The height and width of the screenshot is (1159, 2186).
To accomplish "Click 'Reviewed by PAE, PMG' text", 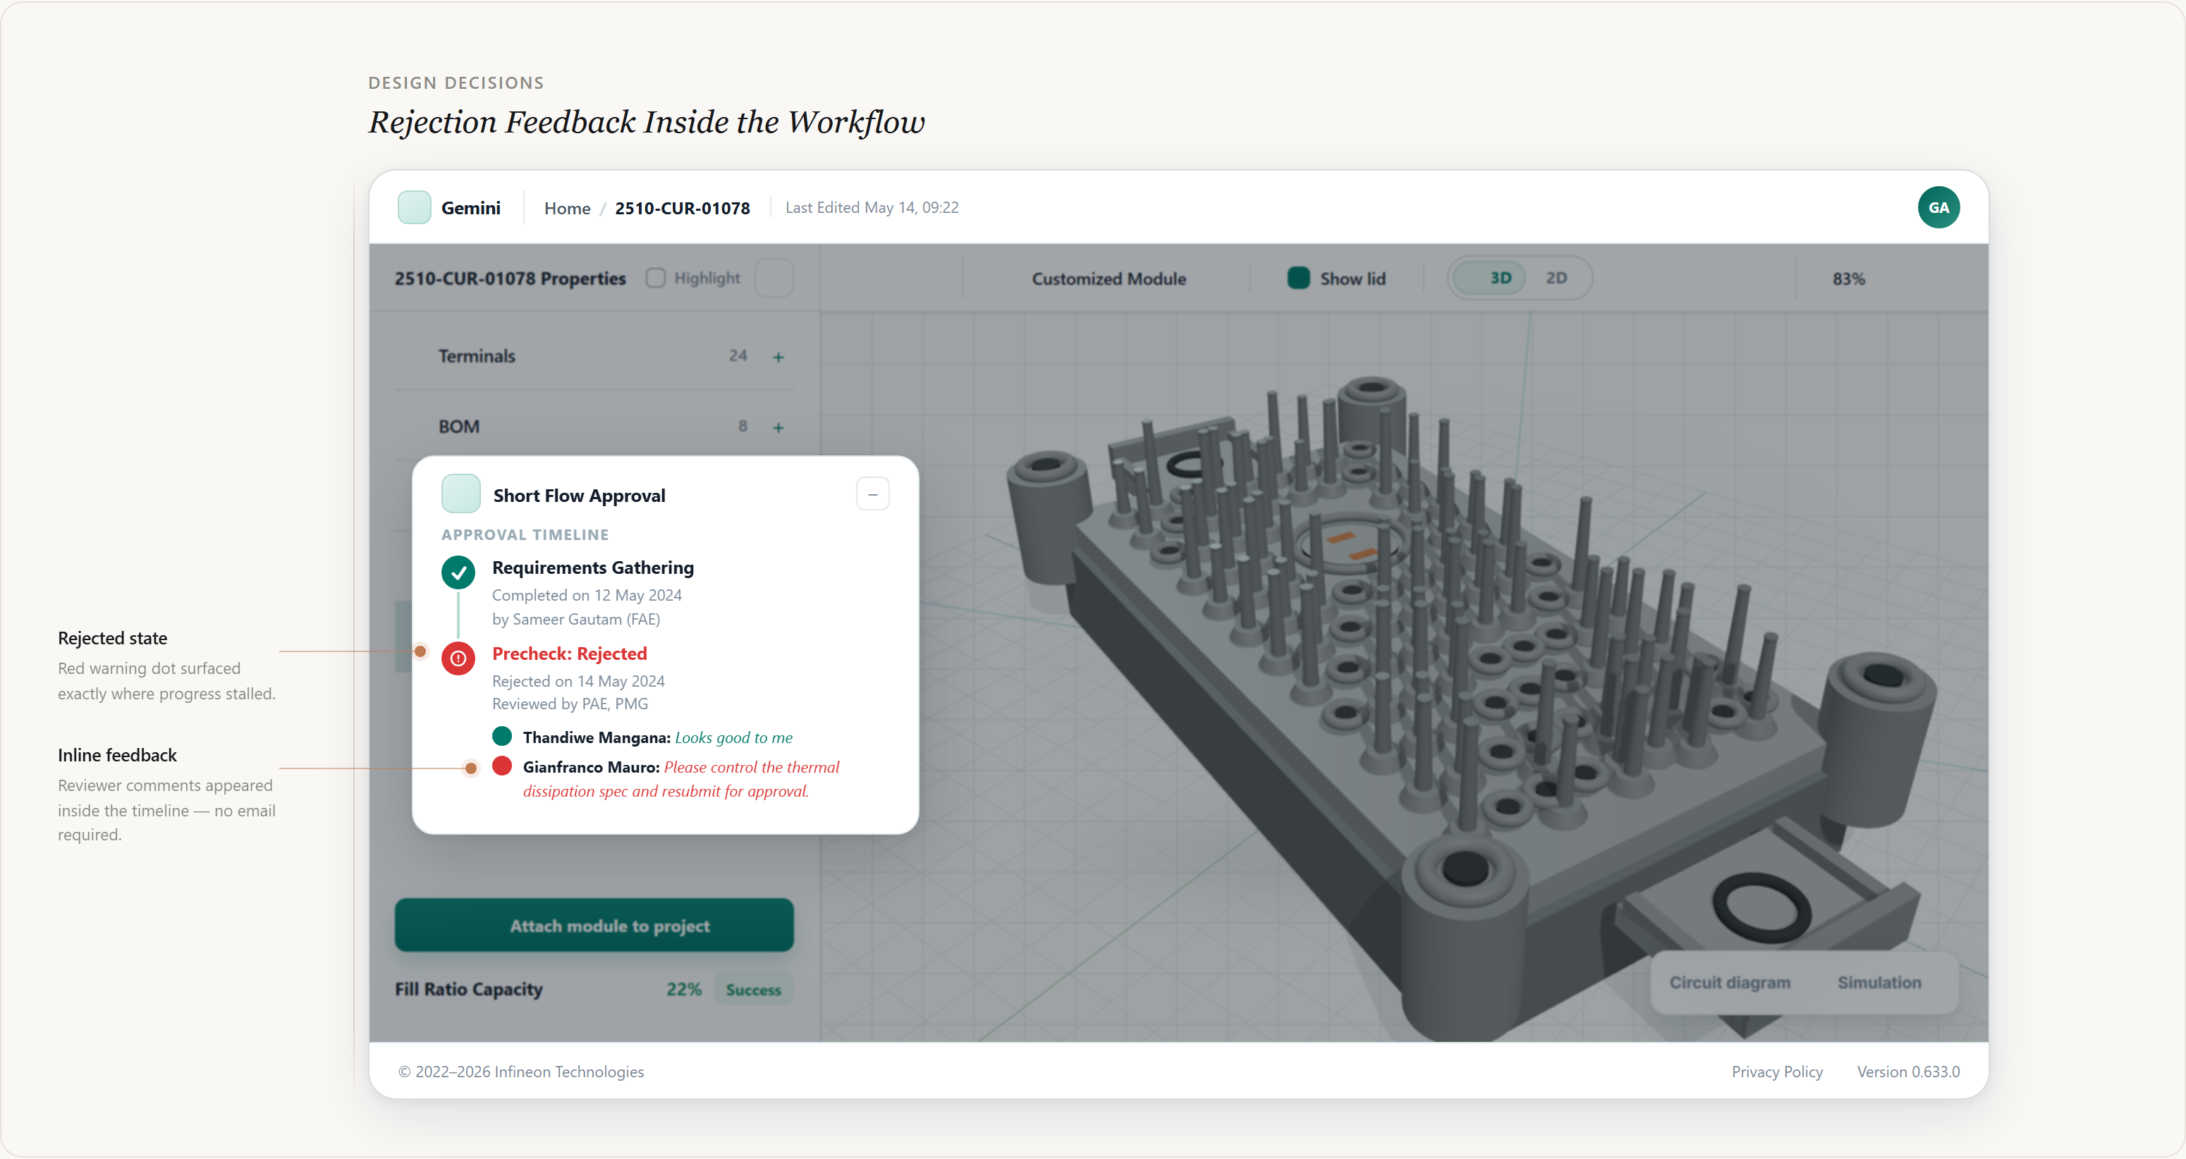I will pyautogui.click(x=569, y=704).
